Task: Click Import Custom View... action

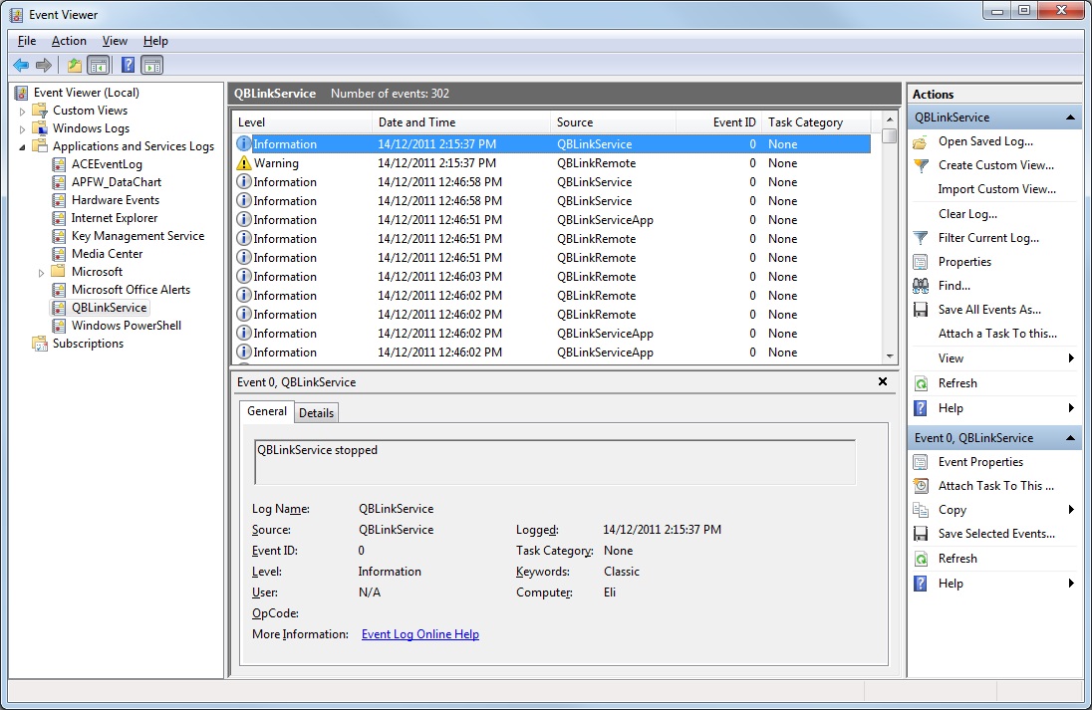Action: (x=996, y=189)
